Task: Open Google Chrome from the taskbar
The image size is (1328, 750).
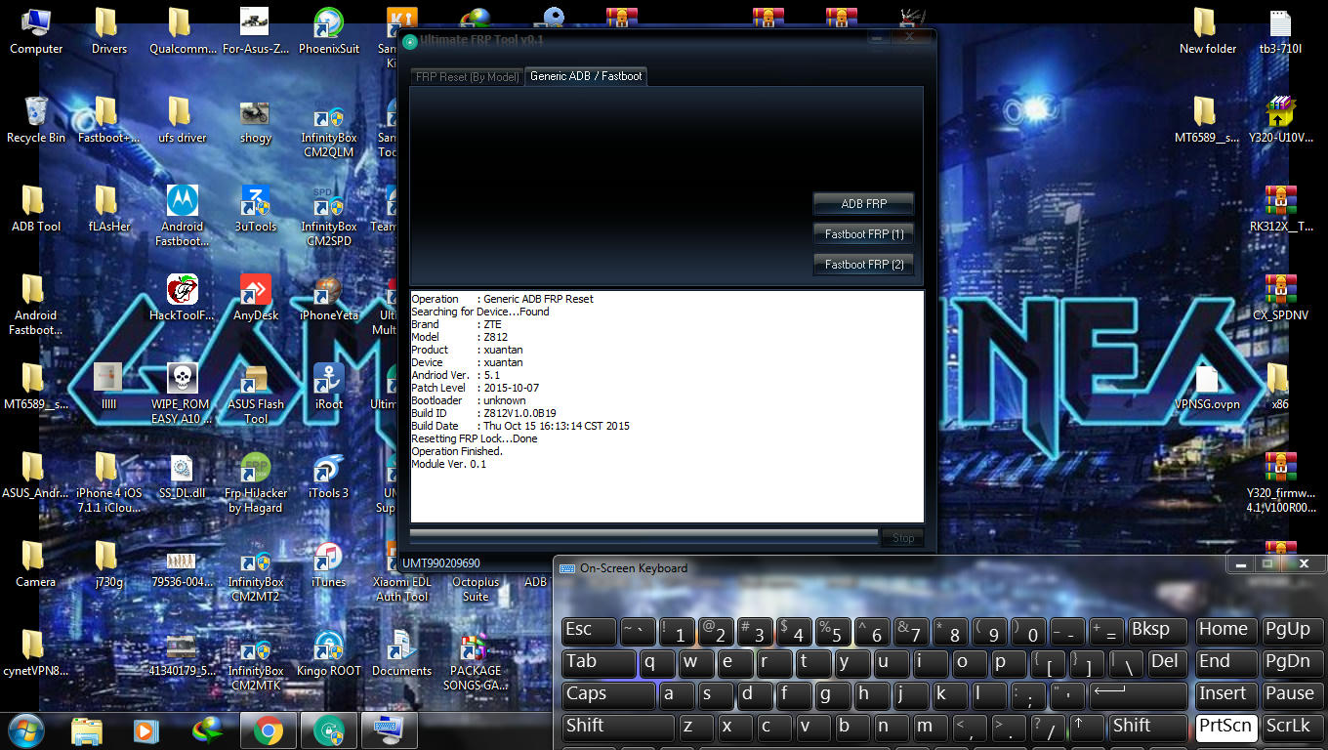Action: [x=269, y=730]
